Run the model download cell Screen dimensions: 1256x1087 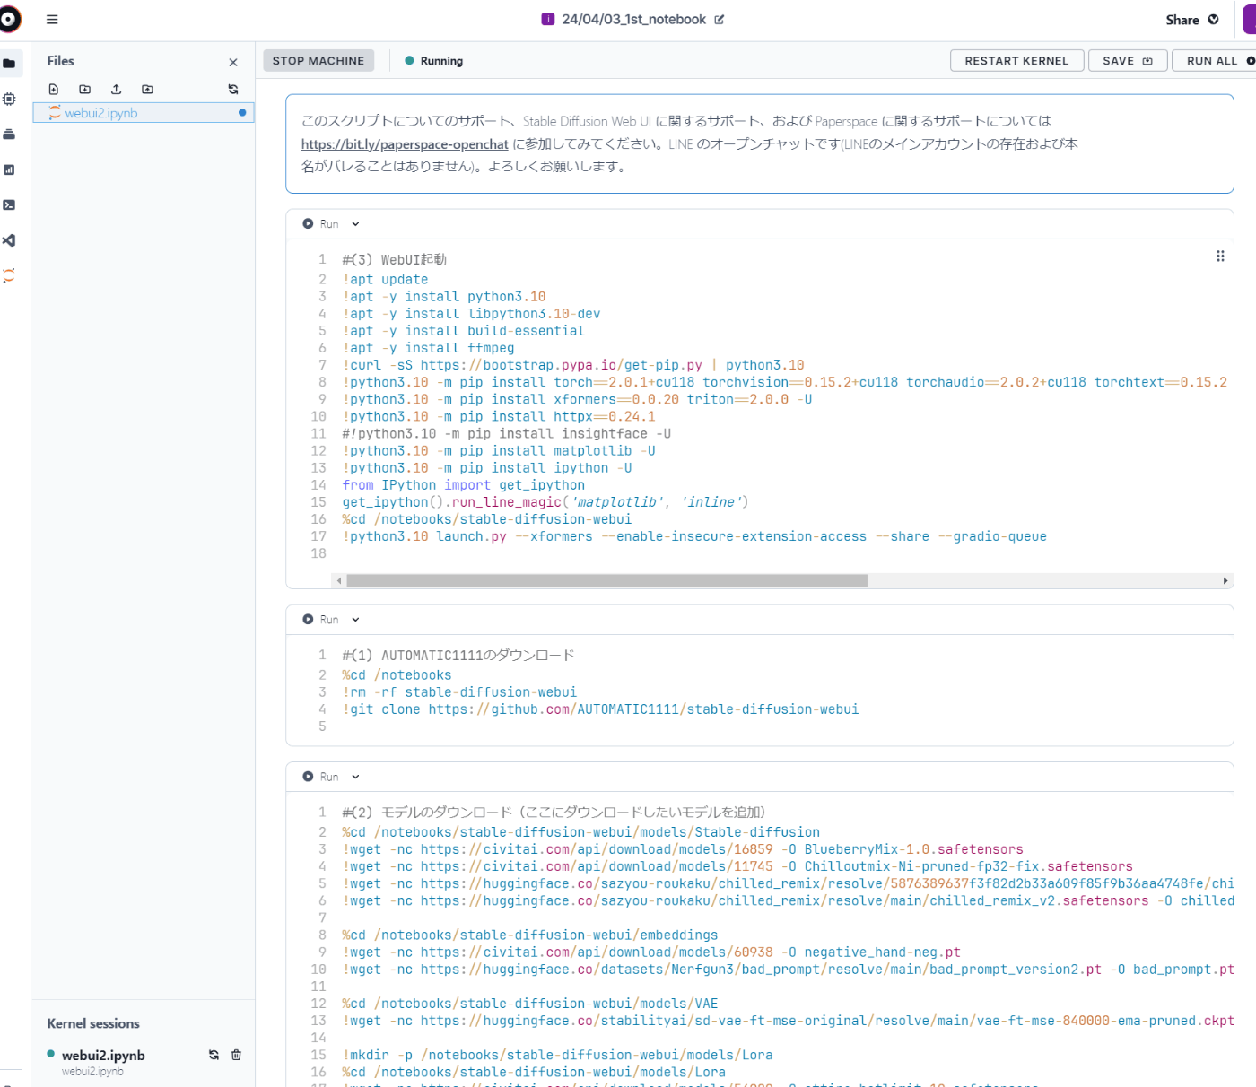pos(320,777)
